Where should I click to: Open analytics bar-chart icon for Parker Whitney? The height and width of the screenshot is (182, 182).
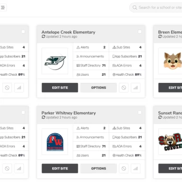coord(136,169)
